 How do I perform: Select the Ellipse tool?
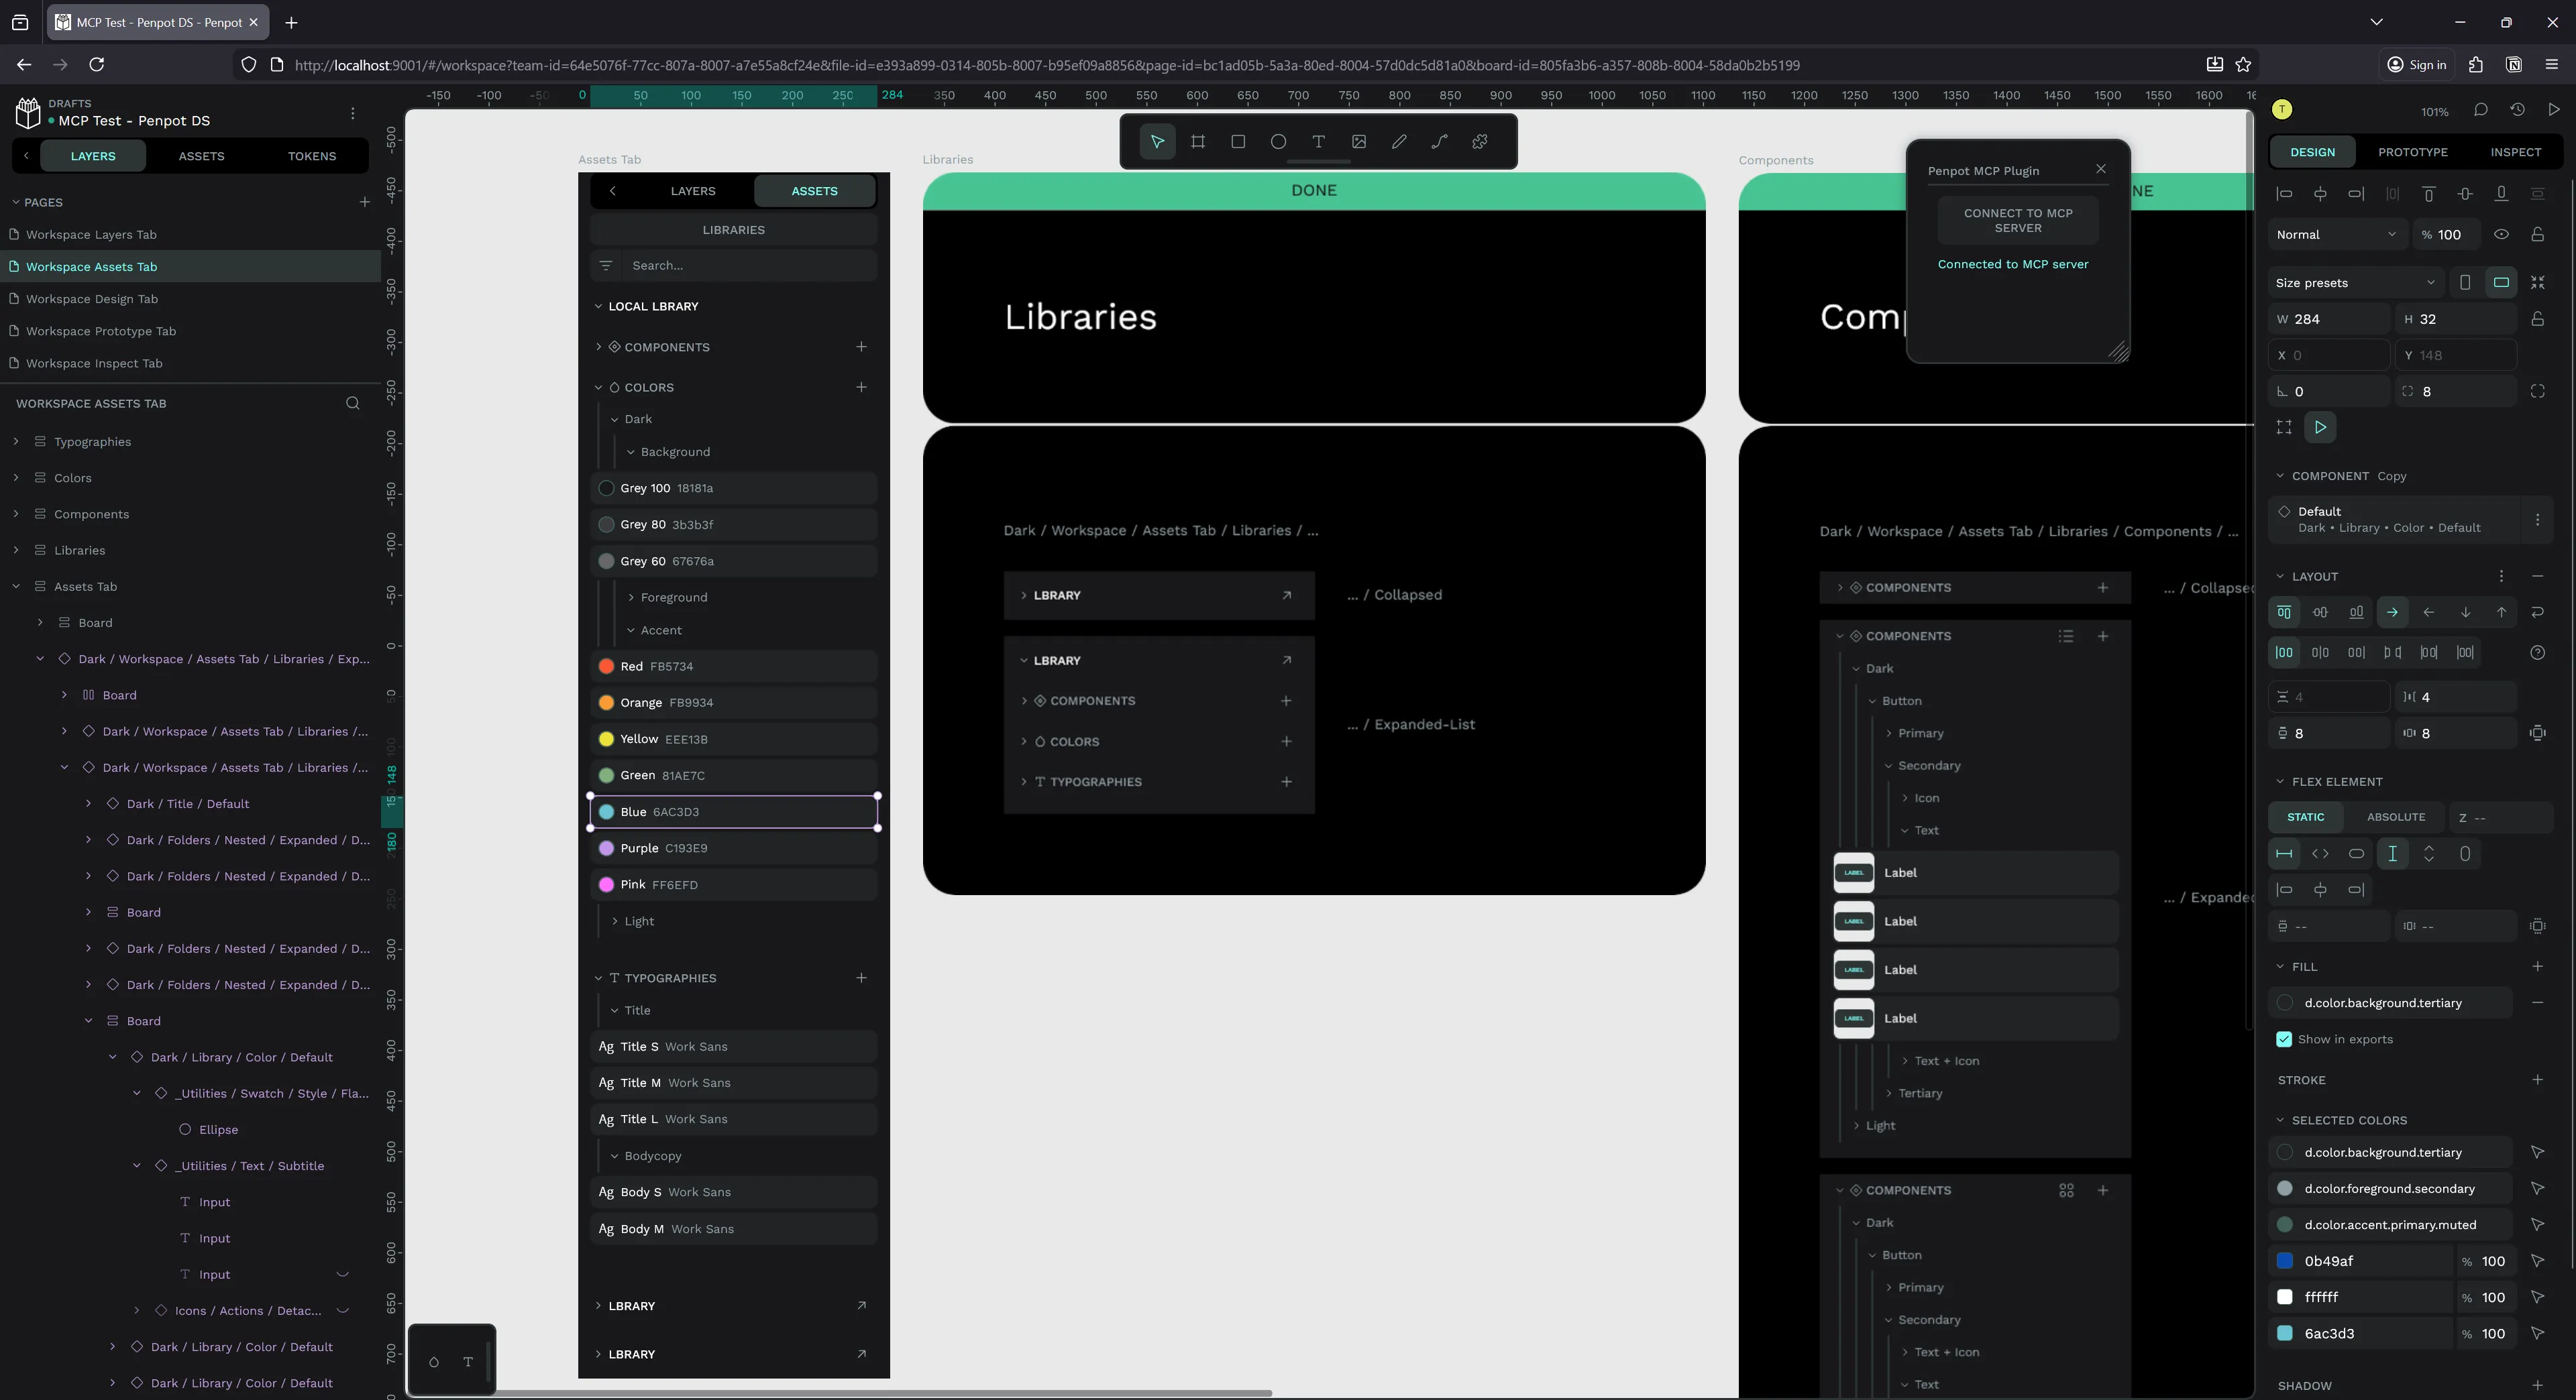1278,141
